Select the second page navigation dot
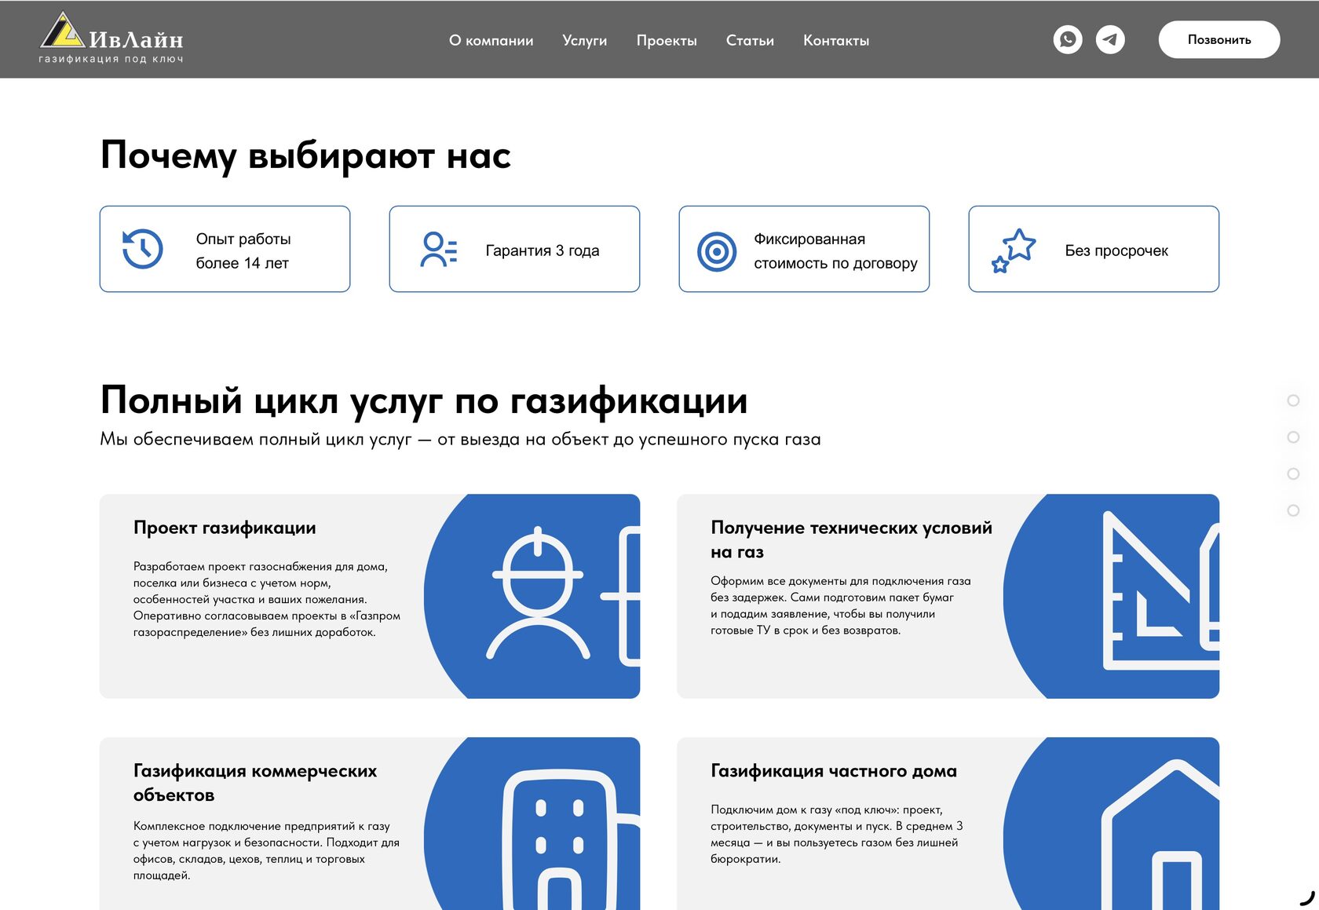 pos(1293,437)
